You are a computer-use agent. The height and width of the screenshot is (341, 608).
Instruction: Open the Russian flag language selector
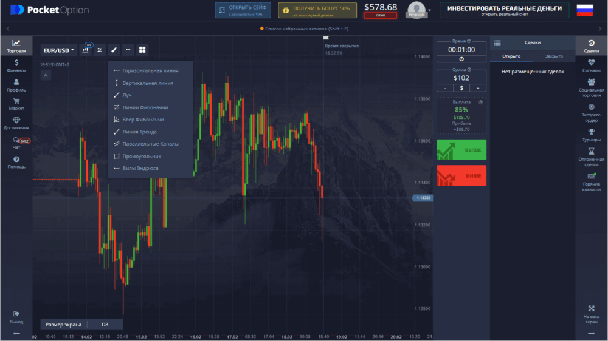585,10
